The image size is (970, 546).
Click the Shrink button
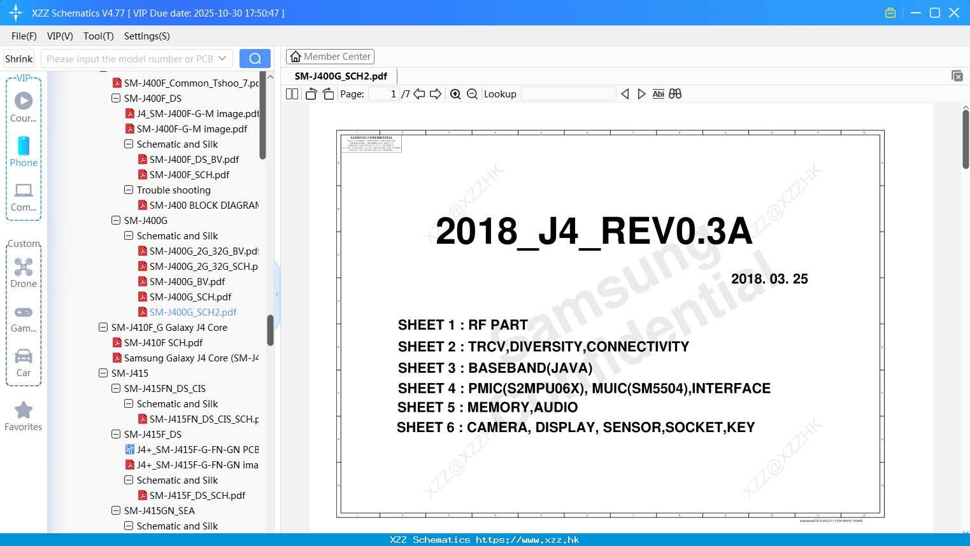pos(19,59)
